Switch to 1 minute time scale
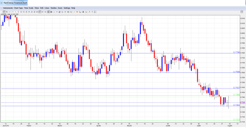This screenshot has height=138, width=246. pyautogui.click(x=15, y=12)
